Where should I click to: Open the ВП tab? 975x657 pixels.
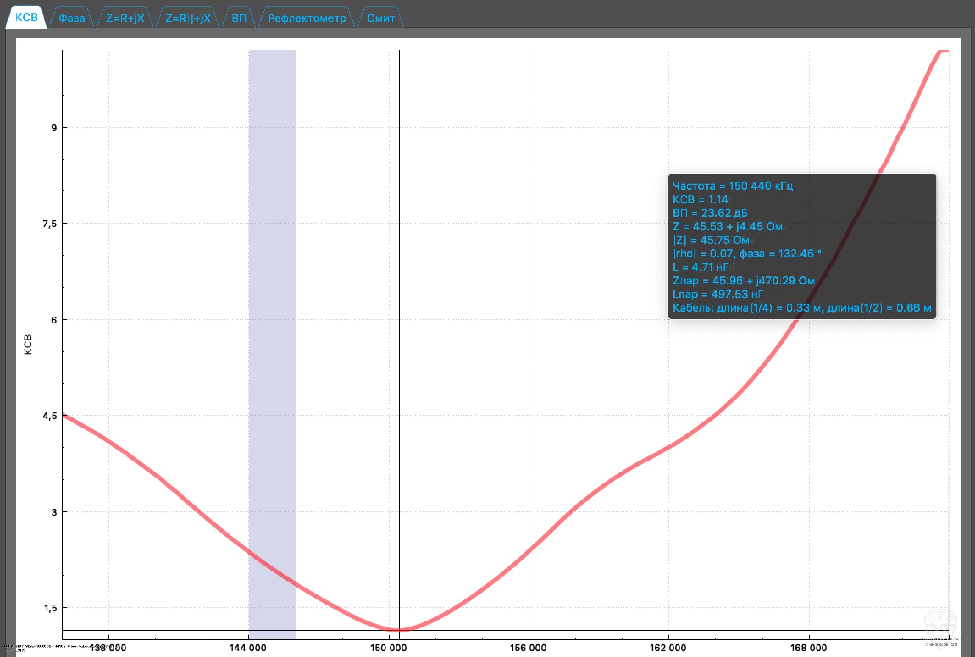[239, 18]
